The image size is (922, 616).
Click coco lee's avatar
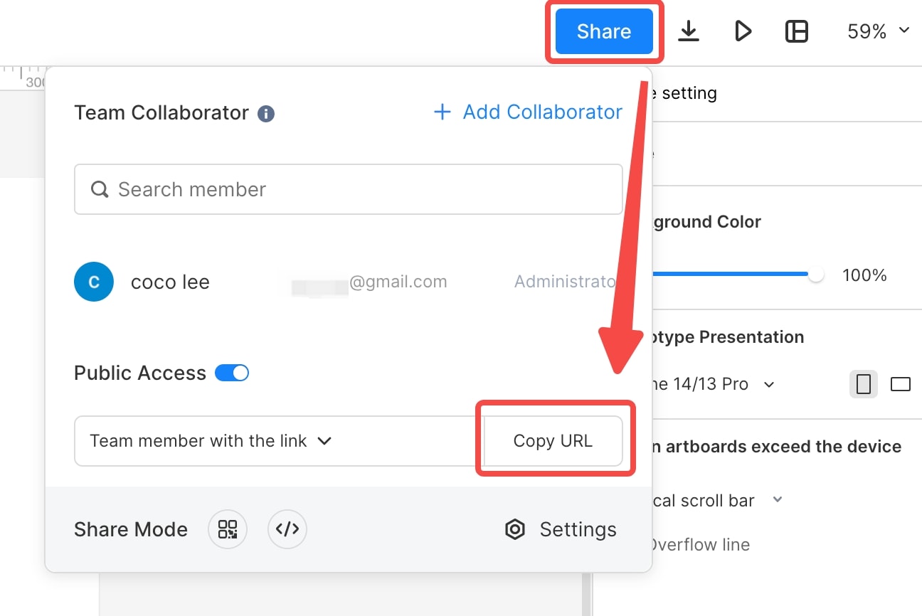(94, 282)
